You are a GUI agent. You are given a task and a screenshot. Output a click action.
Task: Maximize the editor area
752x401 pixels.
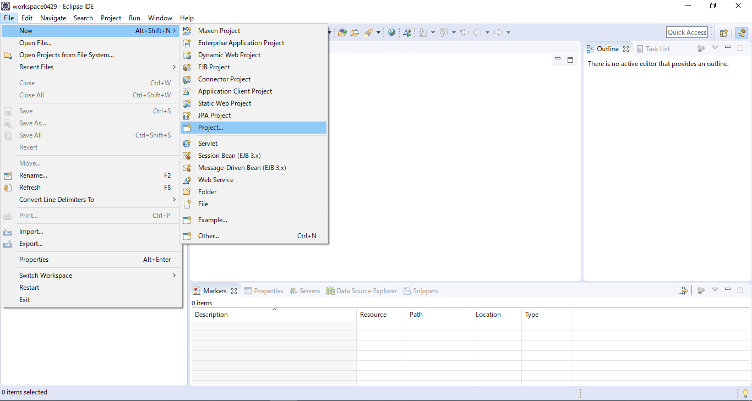coord(570,59)
